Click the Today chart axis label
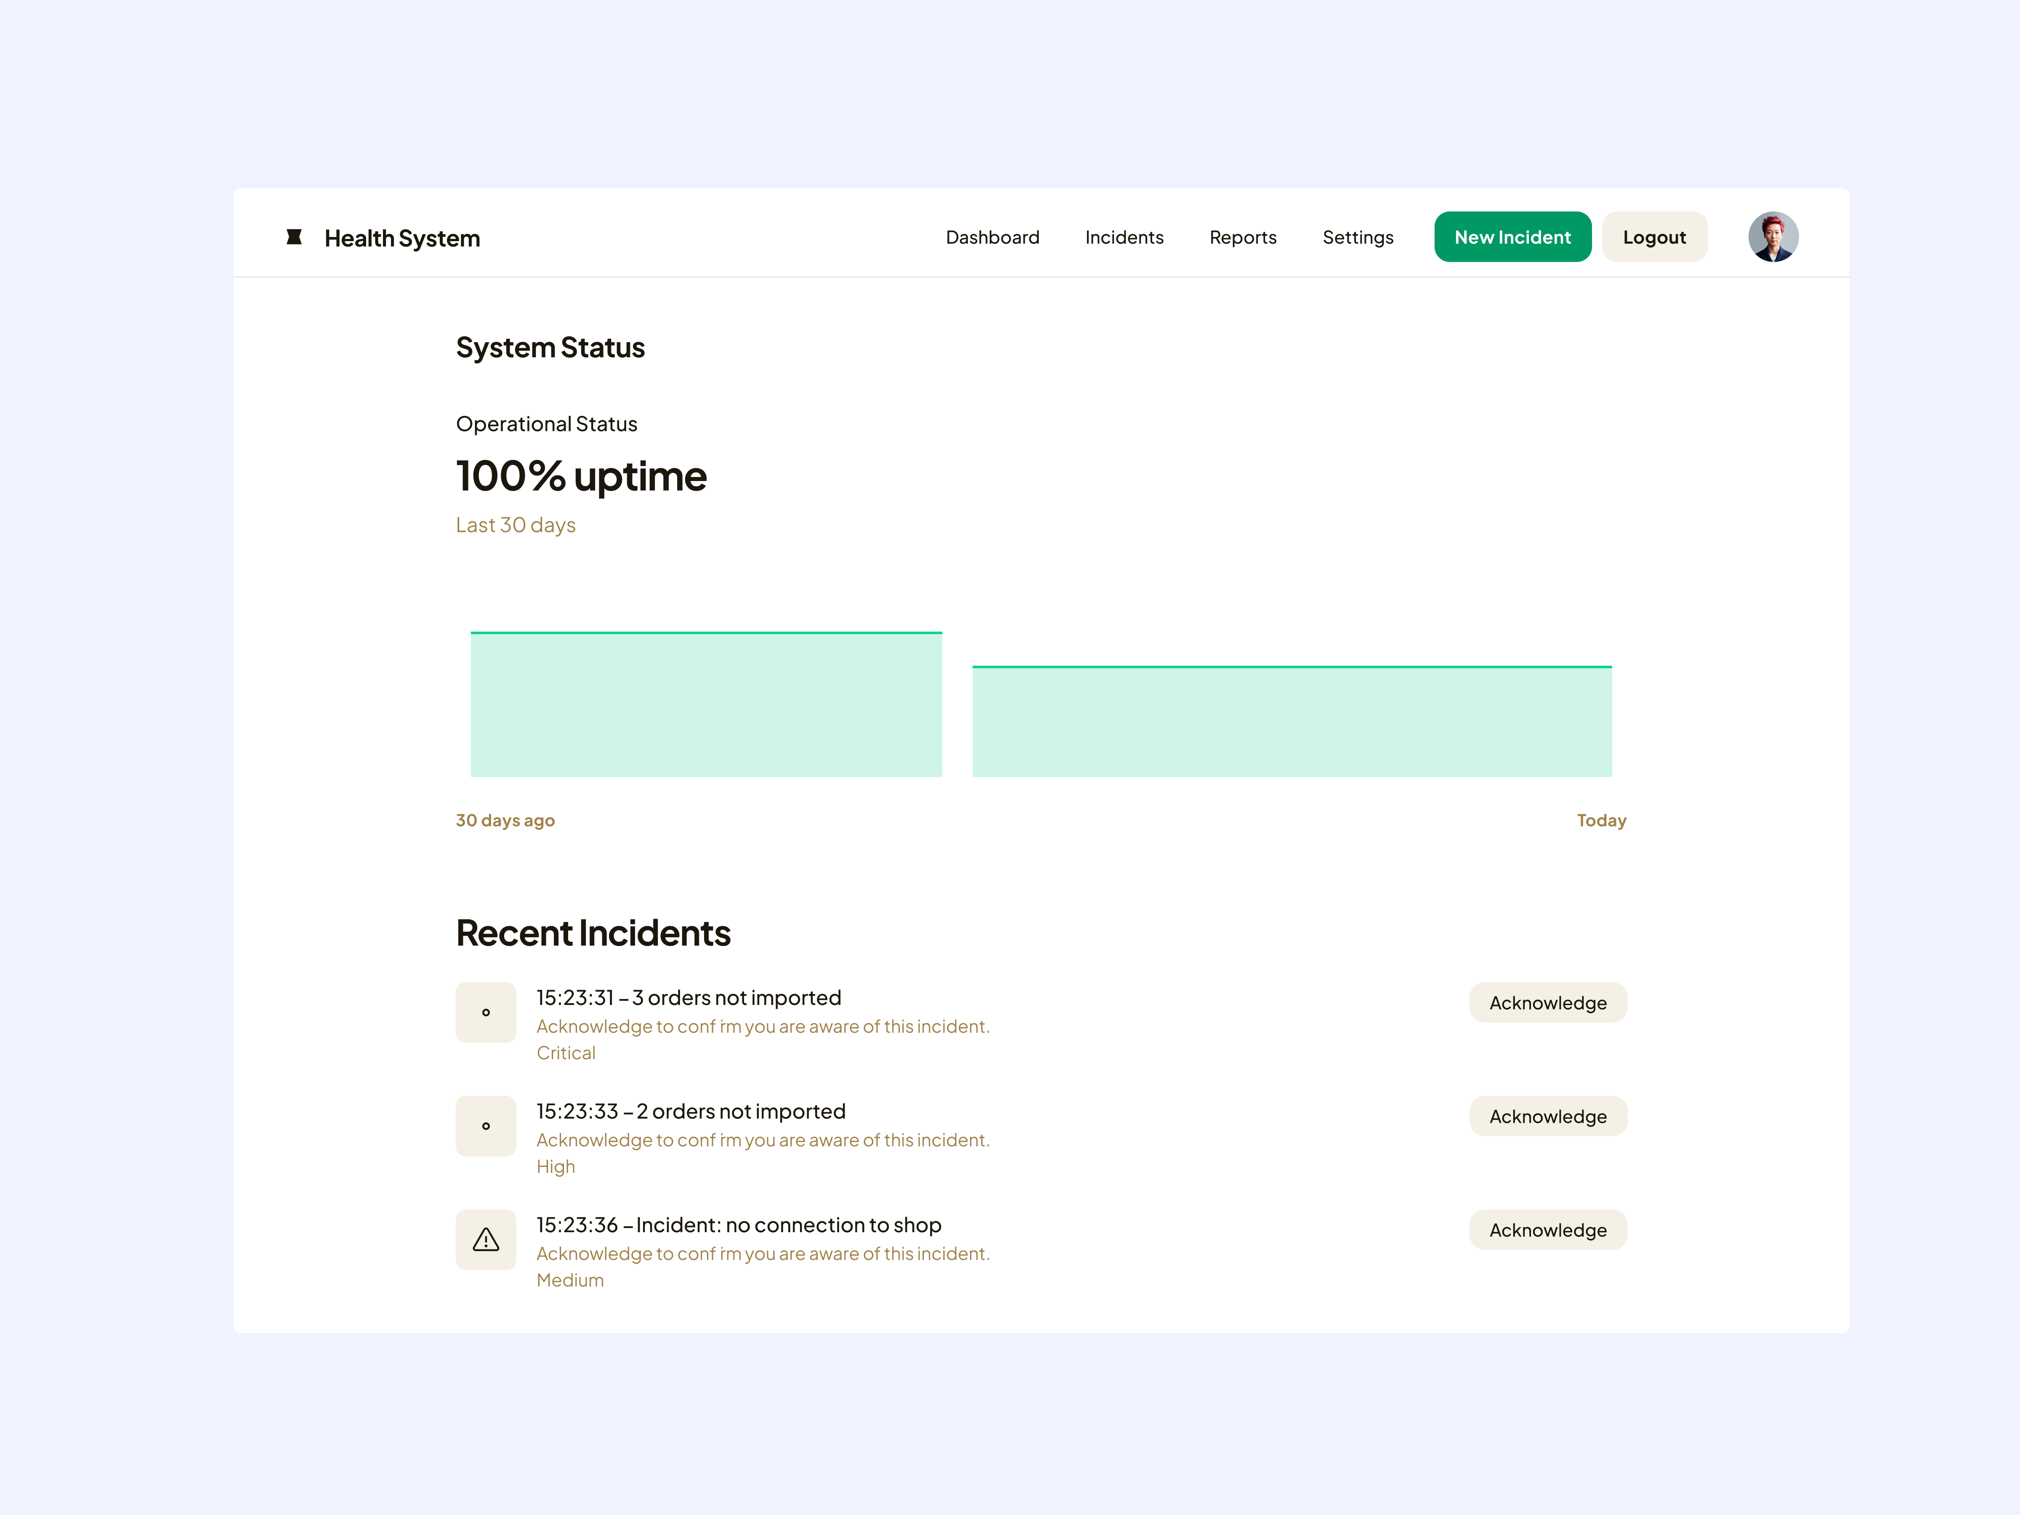The height and width of the screenshot is (1515, 2020). [1601, 820]
